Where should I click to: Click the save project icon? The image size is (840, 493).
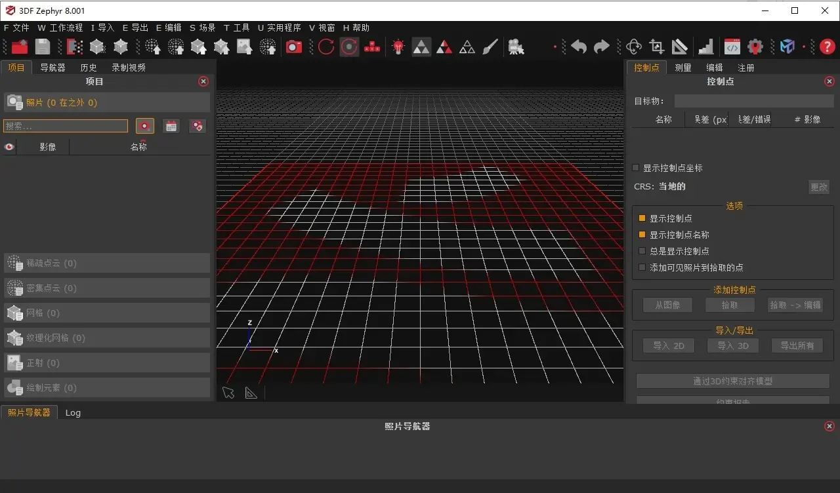coord(42,47)
